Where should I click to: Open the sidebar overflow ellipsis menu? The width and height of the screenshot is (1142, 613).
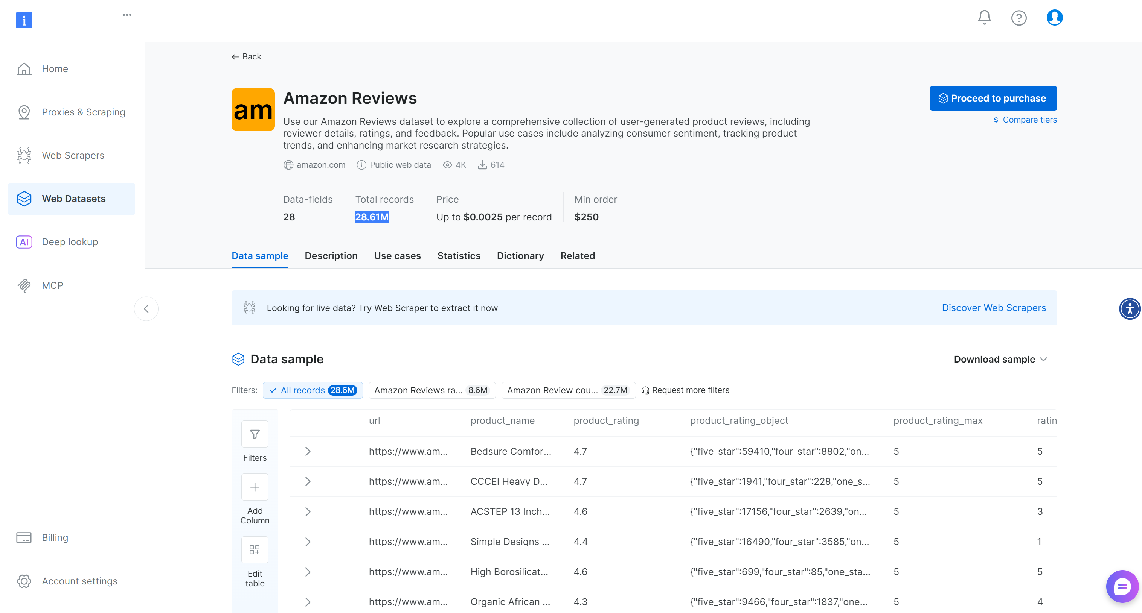[127, 15]
